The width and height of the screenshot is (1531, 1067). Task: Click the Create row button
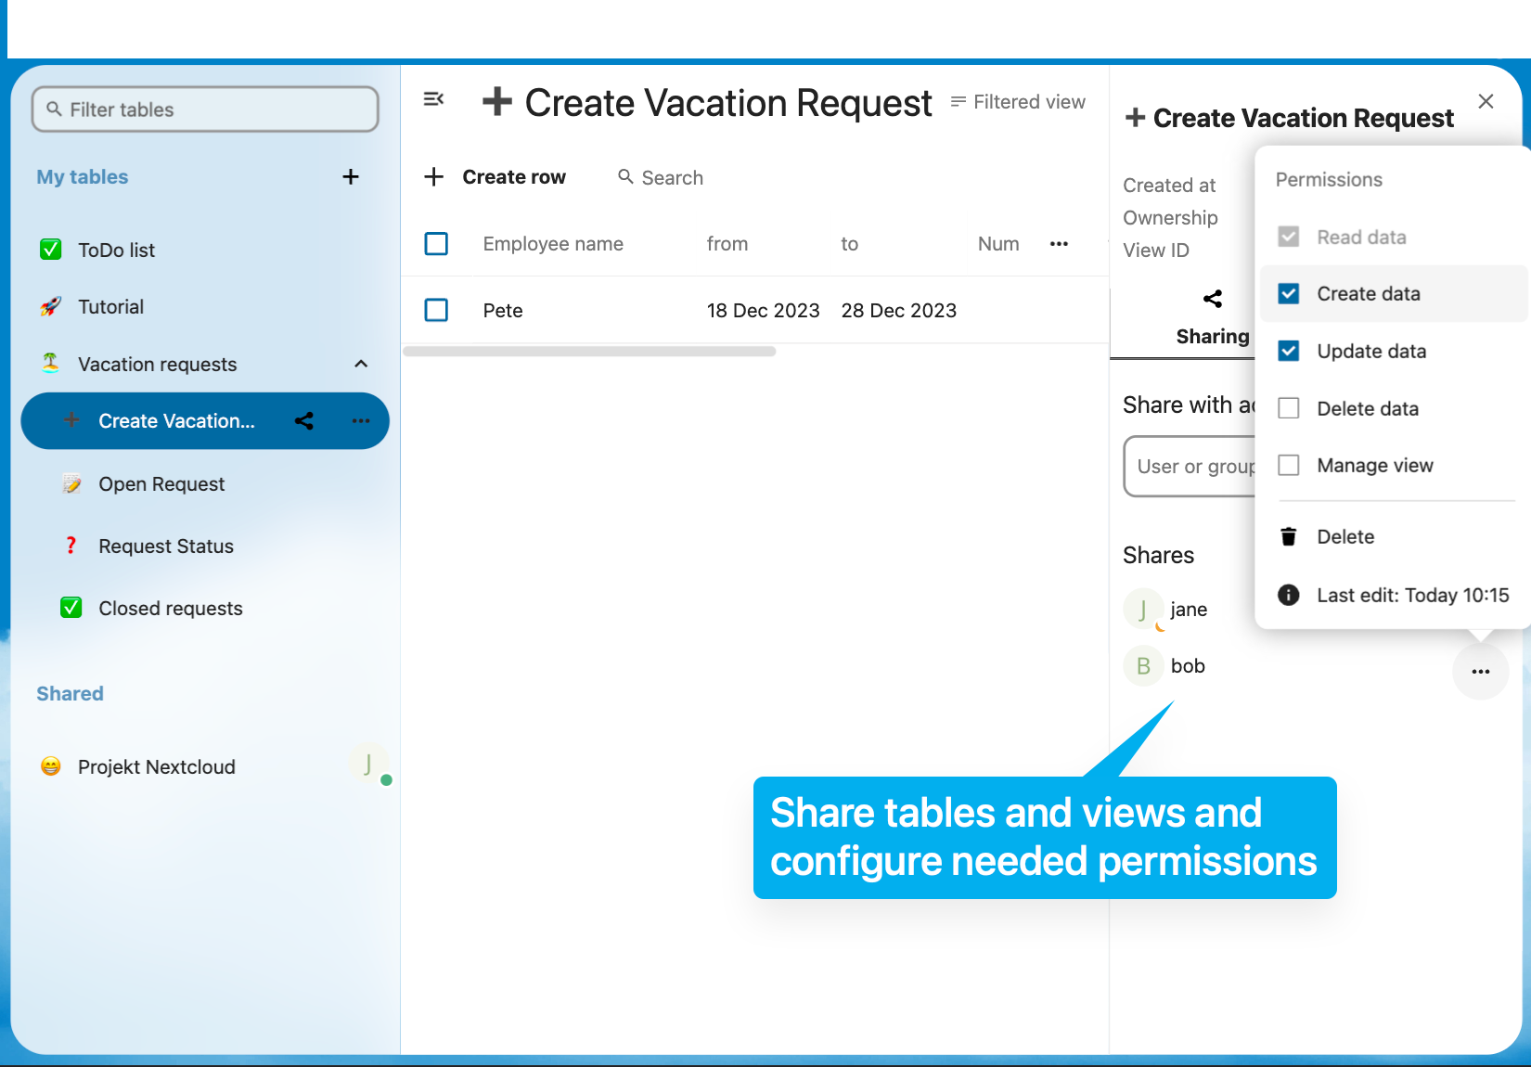click(495, 177)
